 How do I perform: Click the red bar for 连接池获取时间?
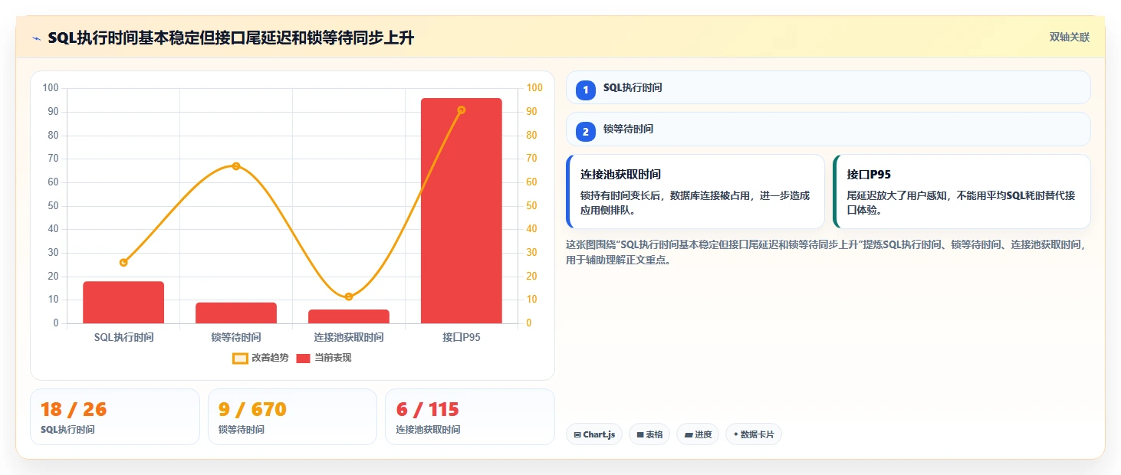(x=349, y=316)
